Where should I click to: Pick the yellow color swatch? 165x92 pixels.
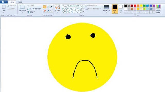141,6
